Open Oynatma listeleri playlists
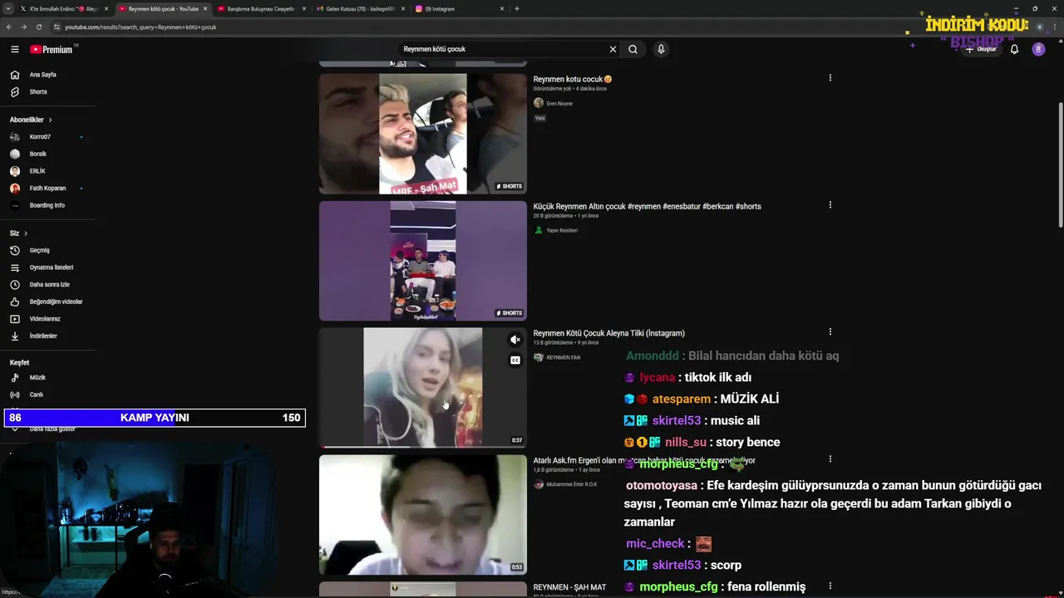1064x598 pixels. (x=52, y=267)
